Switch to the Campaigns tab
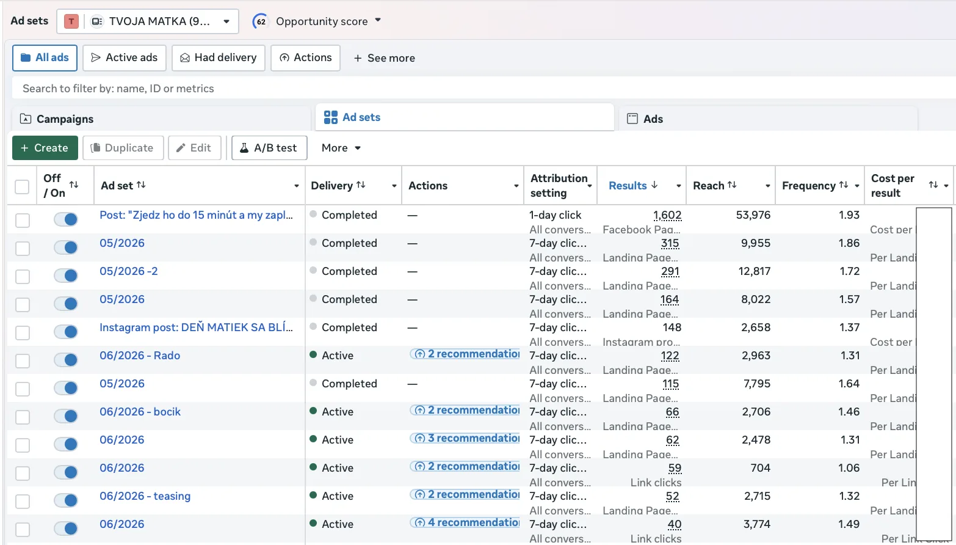956x545 pixels. click(161, 119)
